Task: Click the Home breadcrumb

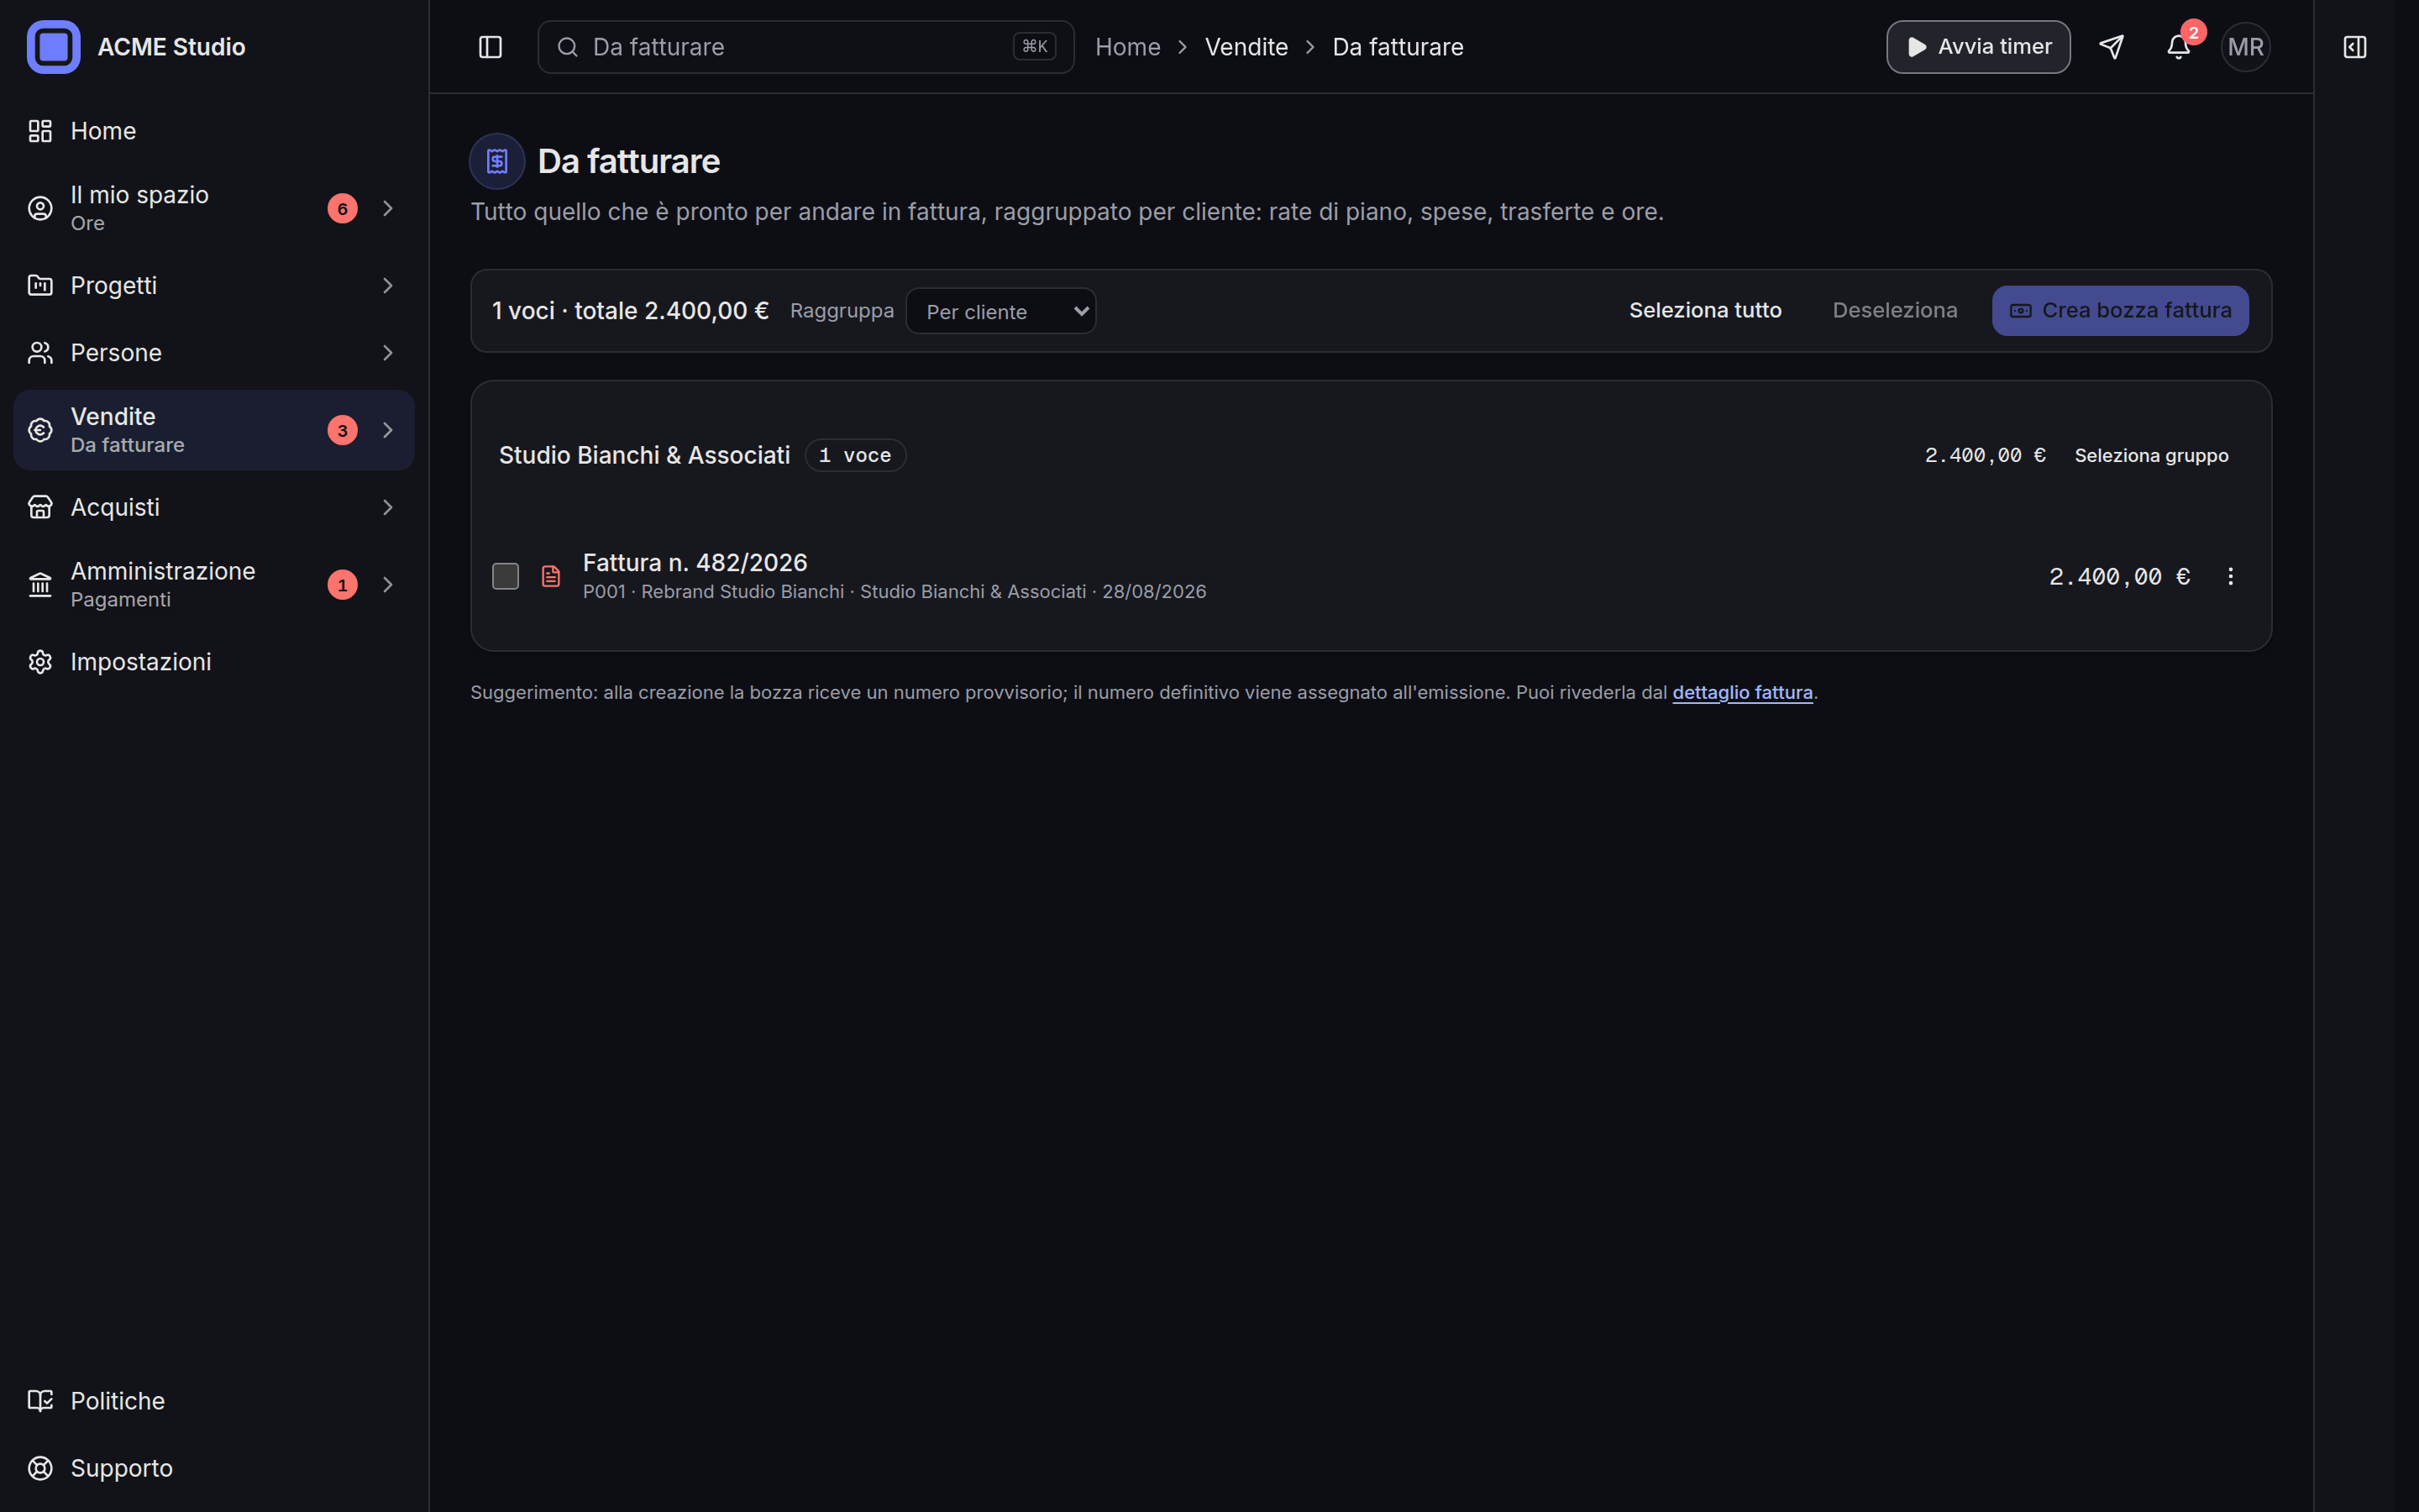Action: click(x=1127, y=47)
